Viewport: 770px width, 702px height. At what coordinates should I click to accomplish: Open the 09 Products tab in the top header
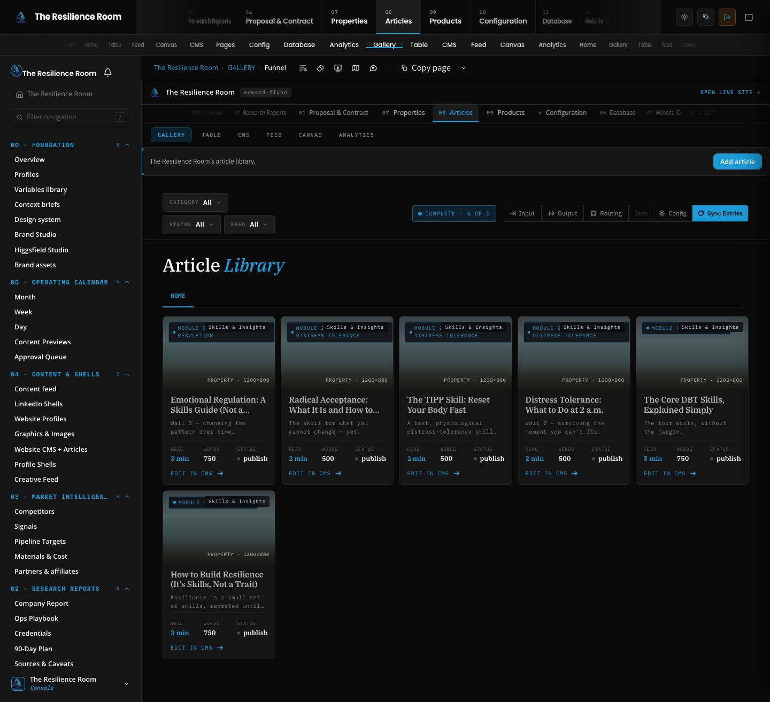coord(445,17)
